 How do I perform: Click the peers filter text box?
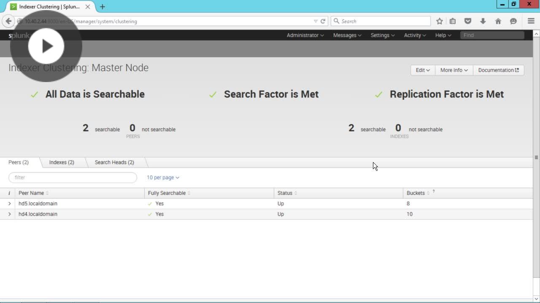click(x=73, y=178)
